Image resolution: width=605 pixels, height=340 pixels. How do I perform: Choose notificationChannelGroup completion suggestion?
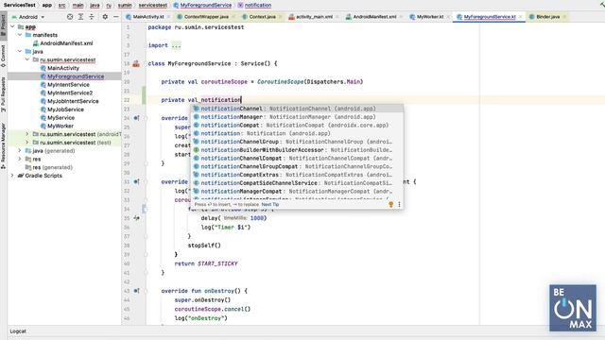(298, 142)
